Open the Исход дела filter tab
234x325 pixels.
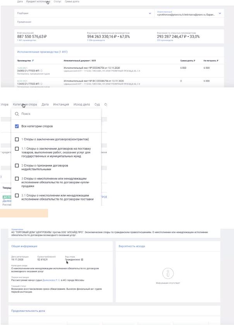click(82, 104)
